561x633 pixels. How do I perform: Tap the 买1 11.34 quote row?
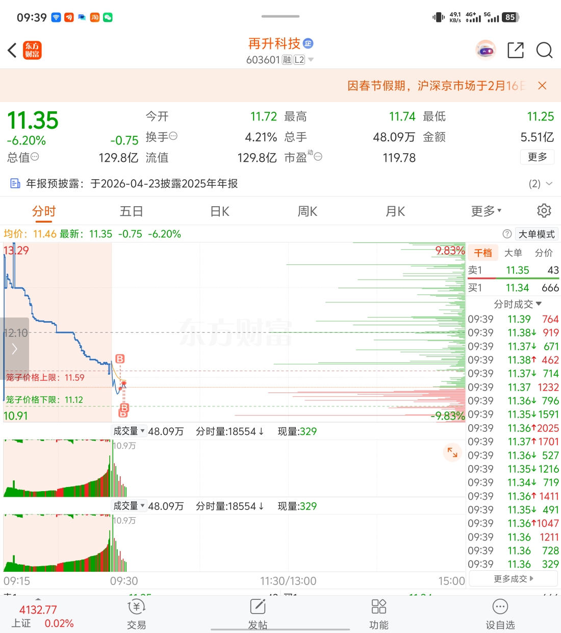[x=514, y=288]
